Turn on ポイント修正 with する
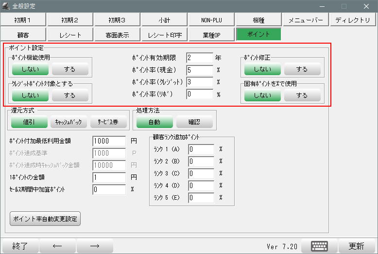Image resolution: width=378 pixels, height=254 pixels. click(302, 69)
